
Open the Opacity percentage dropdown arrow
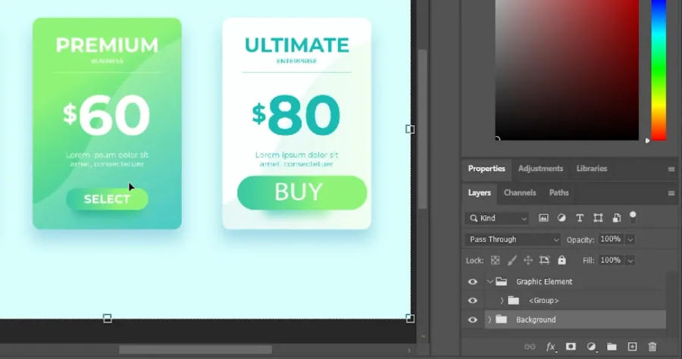(x=630, y=239)
